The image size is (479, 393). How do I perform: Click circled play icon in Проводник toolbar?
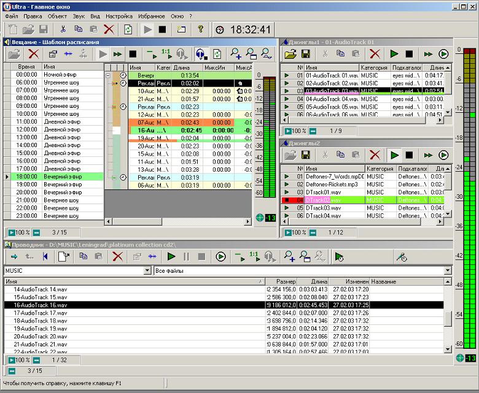pyautogui.click(x=220, y=257)
